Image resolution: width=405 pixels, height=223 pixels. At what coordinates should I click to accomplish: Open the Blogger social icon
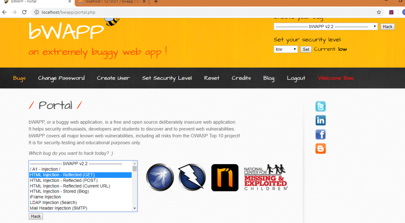point(320,149)
